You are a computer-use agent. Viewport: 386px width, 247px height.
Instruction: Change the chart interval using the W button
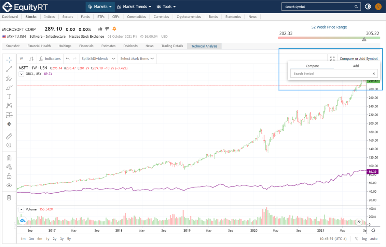tap(22, 58)
